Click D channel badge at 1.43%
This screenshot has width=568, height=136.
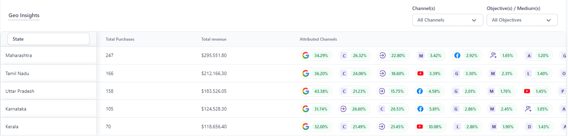(529, 127)
